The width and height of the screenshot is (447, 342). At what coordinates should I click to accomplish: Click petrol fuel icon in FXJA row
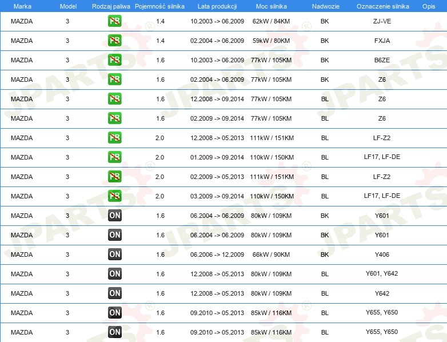tap(114, 41)
